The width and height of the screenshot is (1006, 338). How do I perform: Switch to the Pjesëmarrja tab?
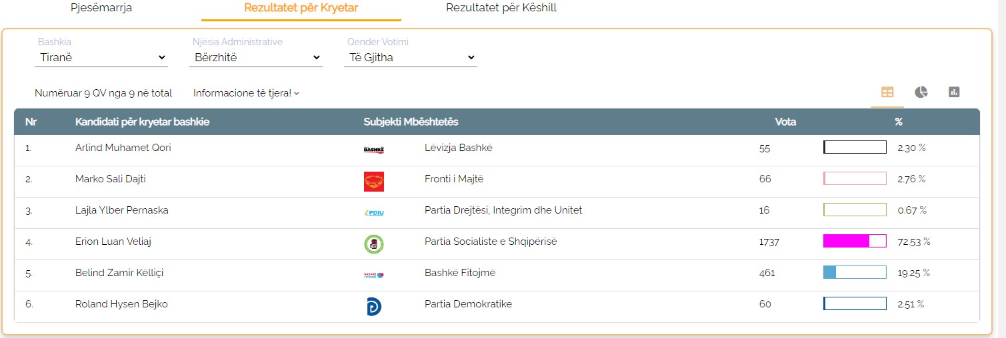[101, 8]
